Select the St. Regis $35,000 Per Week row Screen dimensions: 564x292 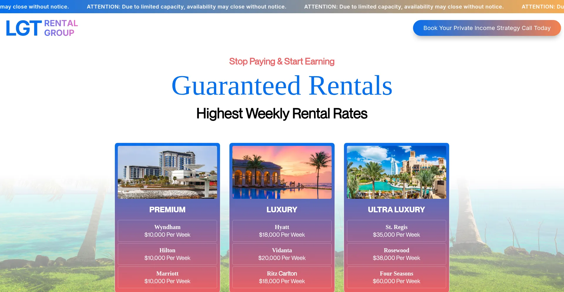397,231
